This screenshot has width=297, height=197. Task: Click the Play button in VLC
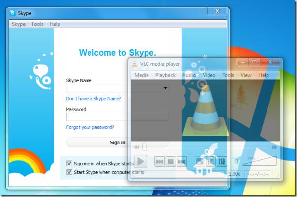click(140, 162)
